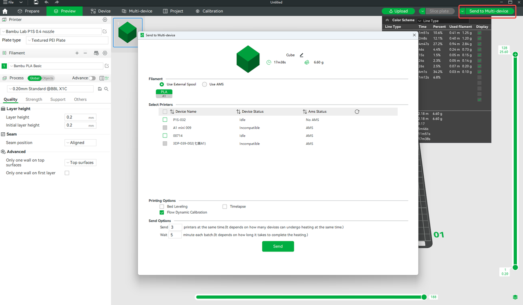Check the P1S-032 printer checkbox

click(x=165, y=120)
